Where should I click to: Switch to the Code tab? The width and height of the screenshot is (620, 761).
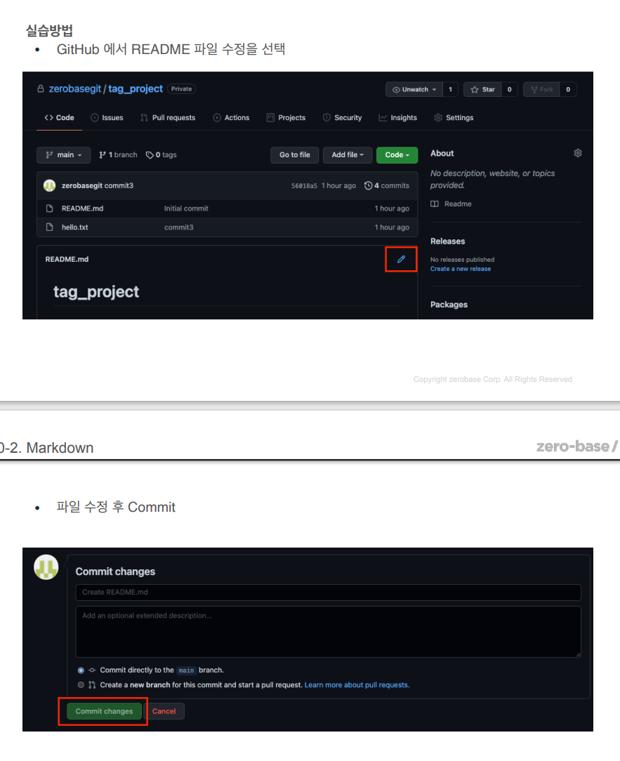[x=59, y=117]
